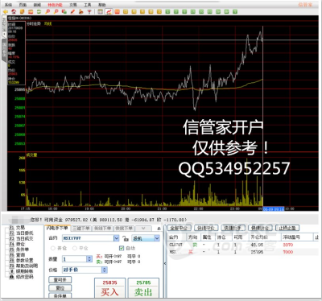Open the HSI1707 contract dropdown
The height and width of the screenshot is (301, 322).
coord(116,238)
